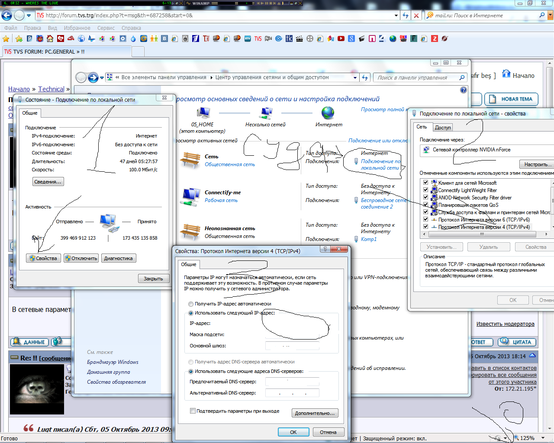Open the 'Брандмауэр Windows' link

pyautogui.click(x=113, y=362)
